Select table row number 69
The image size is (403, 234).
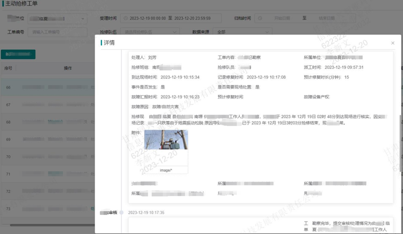(x=48, y=139)
